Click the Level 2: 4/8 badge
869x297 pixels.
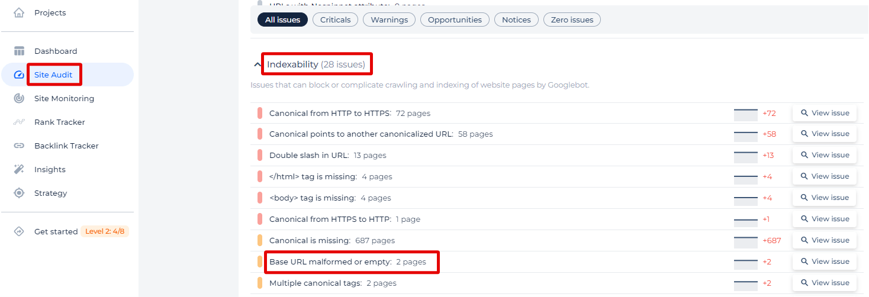pos(105,231)
